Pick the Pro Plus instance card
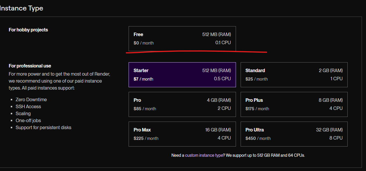 click(x=294, y=104)
